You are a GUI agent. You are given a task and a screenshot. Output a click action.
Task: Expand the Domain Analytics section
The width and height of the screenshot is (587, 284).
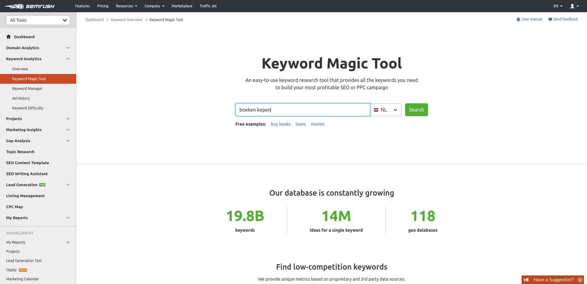point(68,48)
